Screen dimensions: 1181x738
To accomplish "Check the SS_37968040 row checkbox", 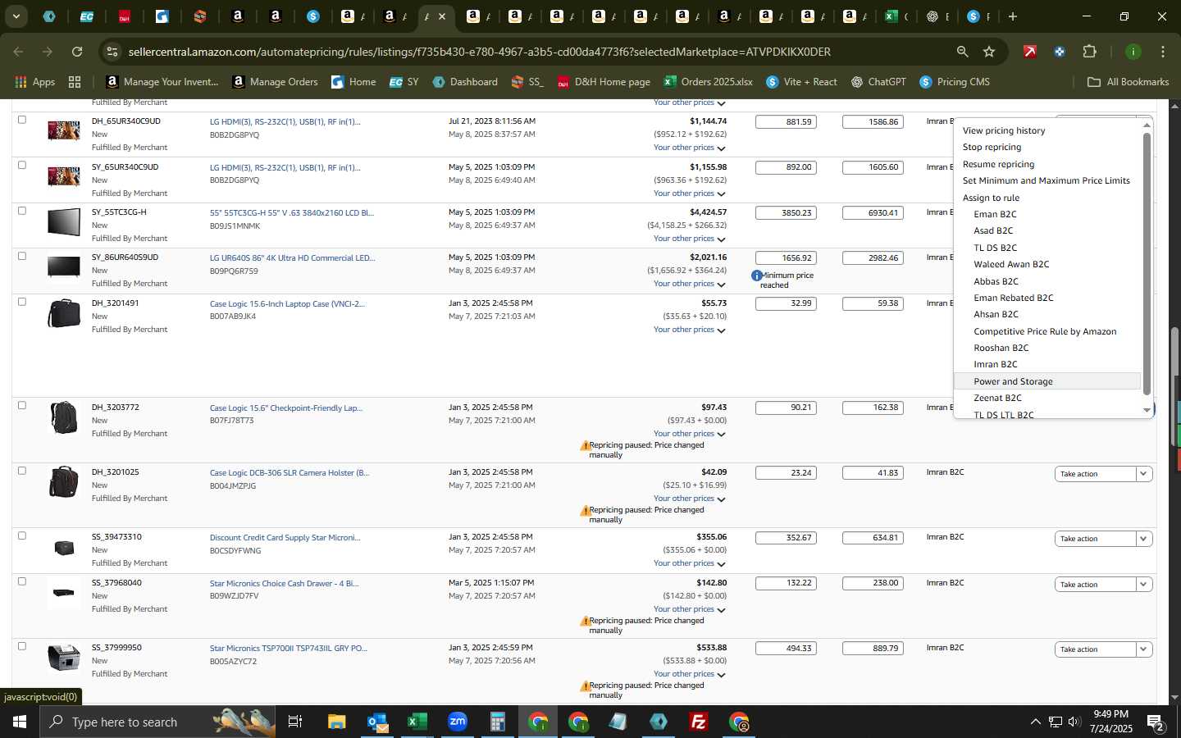I will click(x=22, y=581).
